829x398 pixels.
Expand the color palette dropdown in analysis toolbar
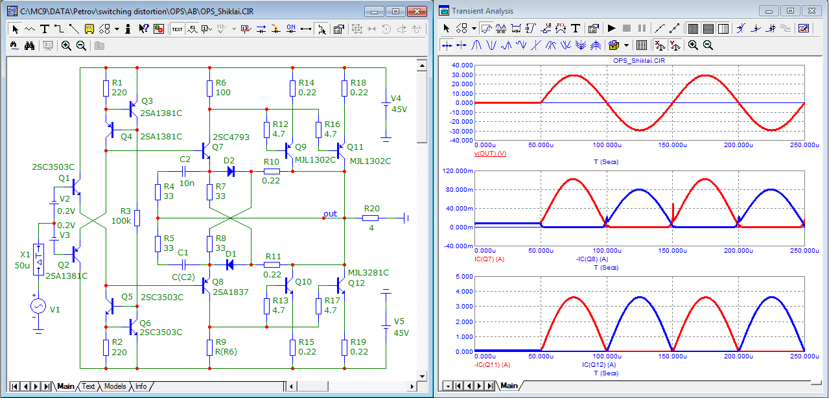click(x=627, y=45)
